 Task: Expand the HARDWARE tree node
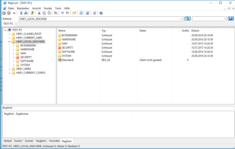click(13, 50)
